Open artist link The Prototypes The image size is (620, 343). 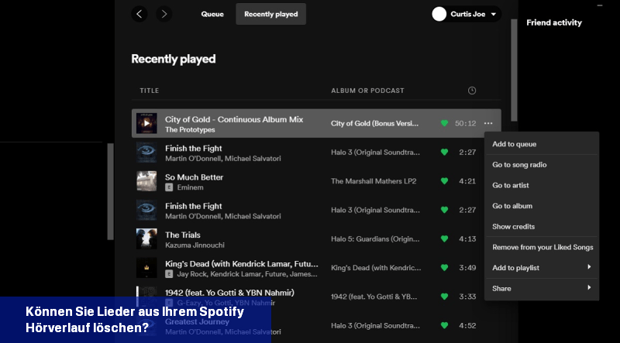190,129
